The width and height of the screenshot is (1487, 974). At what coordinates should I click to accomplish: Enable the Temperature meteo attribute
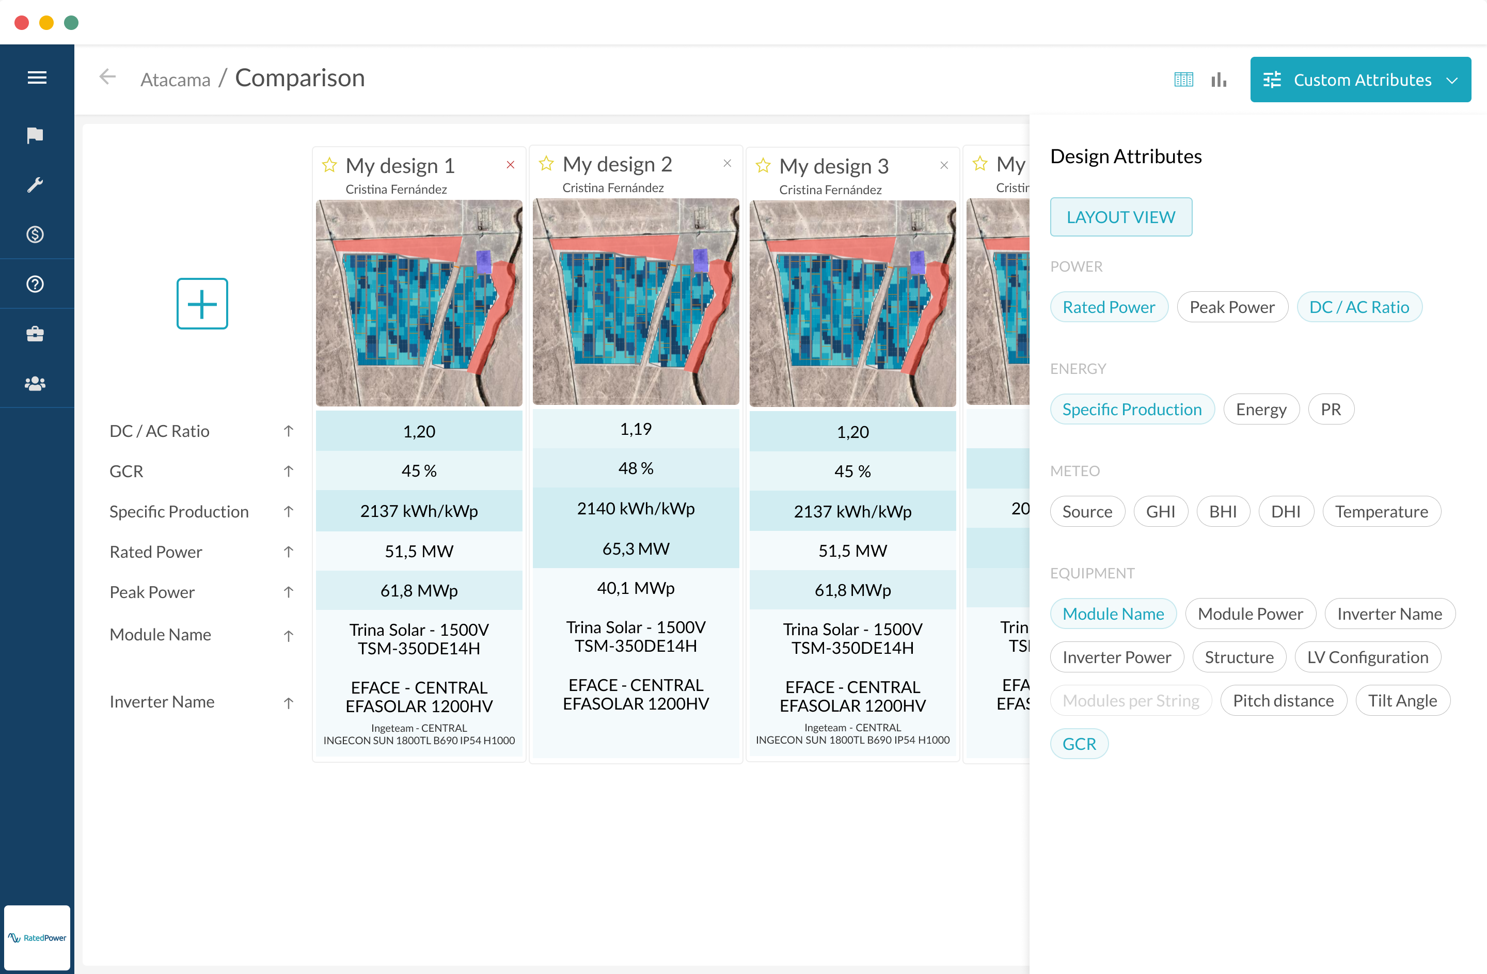1382,511
